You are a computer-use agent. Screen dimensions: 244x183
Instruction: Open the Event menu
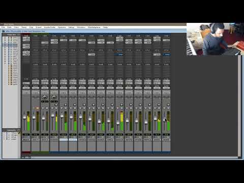pos(39,27)
